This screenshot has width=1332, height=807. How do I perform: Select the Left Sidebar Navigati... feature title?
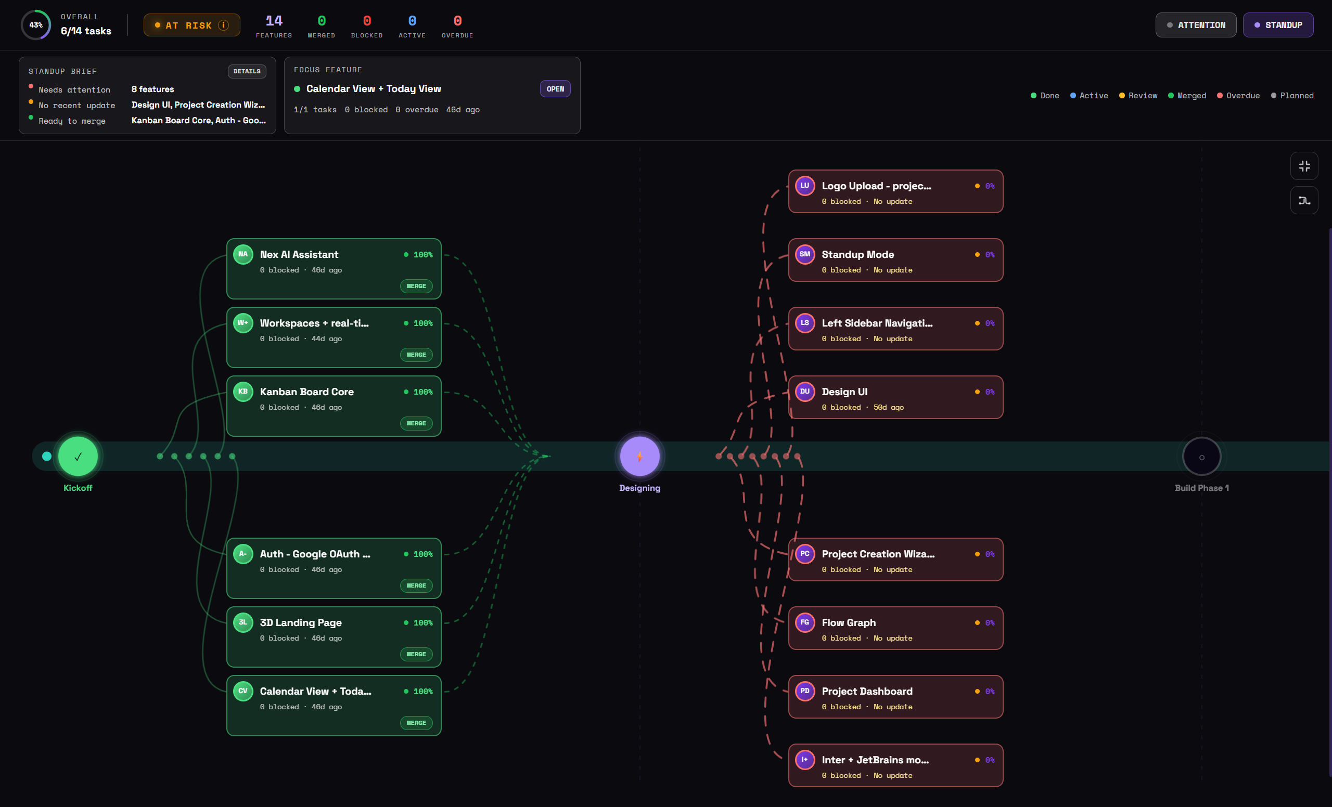pyautogui.click(x=877, y=323)
